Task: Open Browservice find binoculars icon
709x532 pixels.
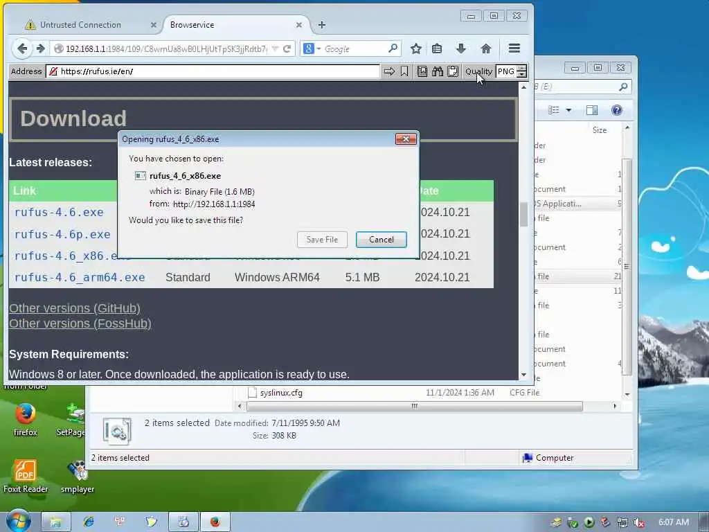Action: [438, 71]
